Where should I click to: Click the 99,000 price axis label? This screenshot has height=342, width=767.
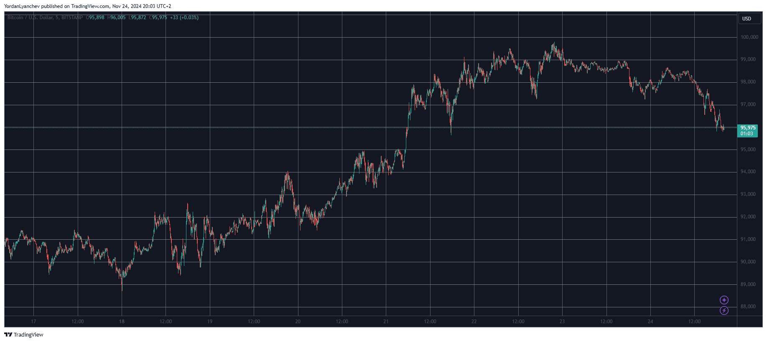(x=748, y=59)
